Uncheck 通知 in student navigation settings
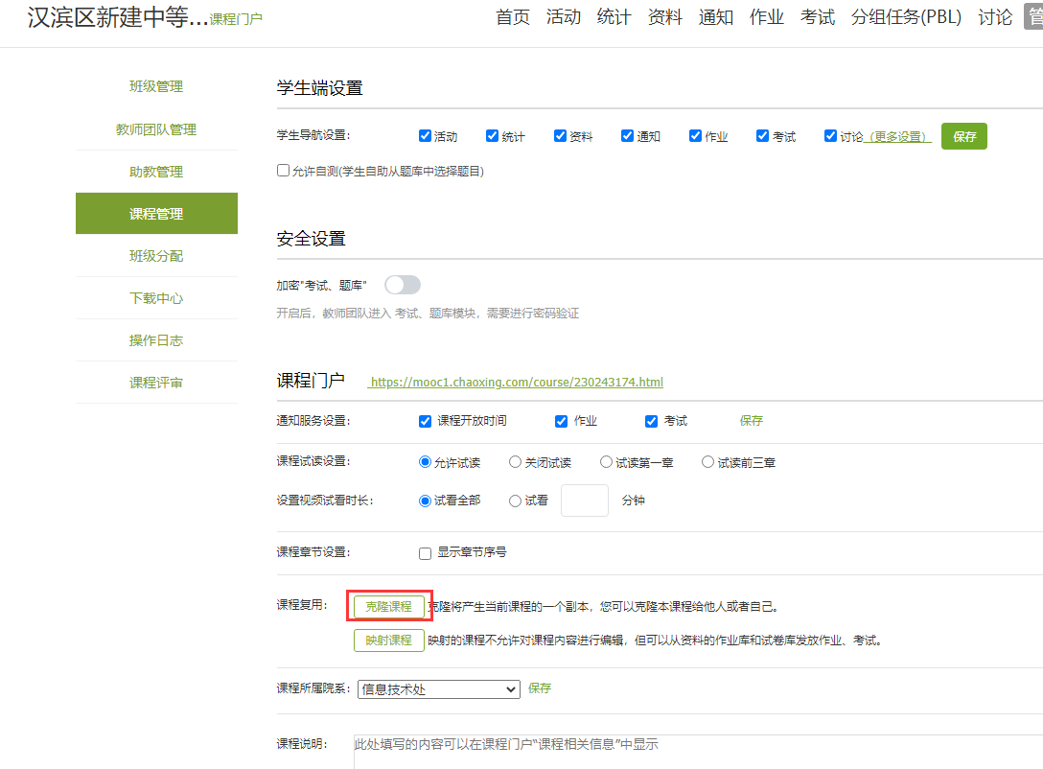Viewport: 1043px width, 769px height. tap(627, 136)
